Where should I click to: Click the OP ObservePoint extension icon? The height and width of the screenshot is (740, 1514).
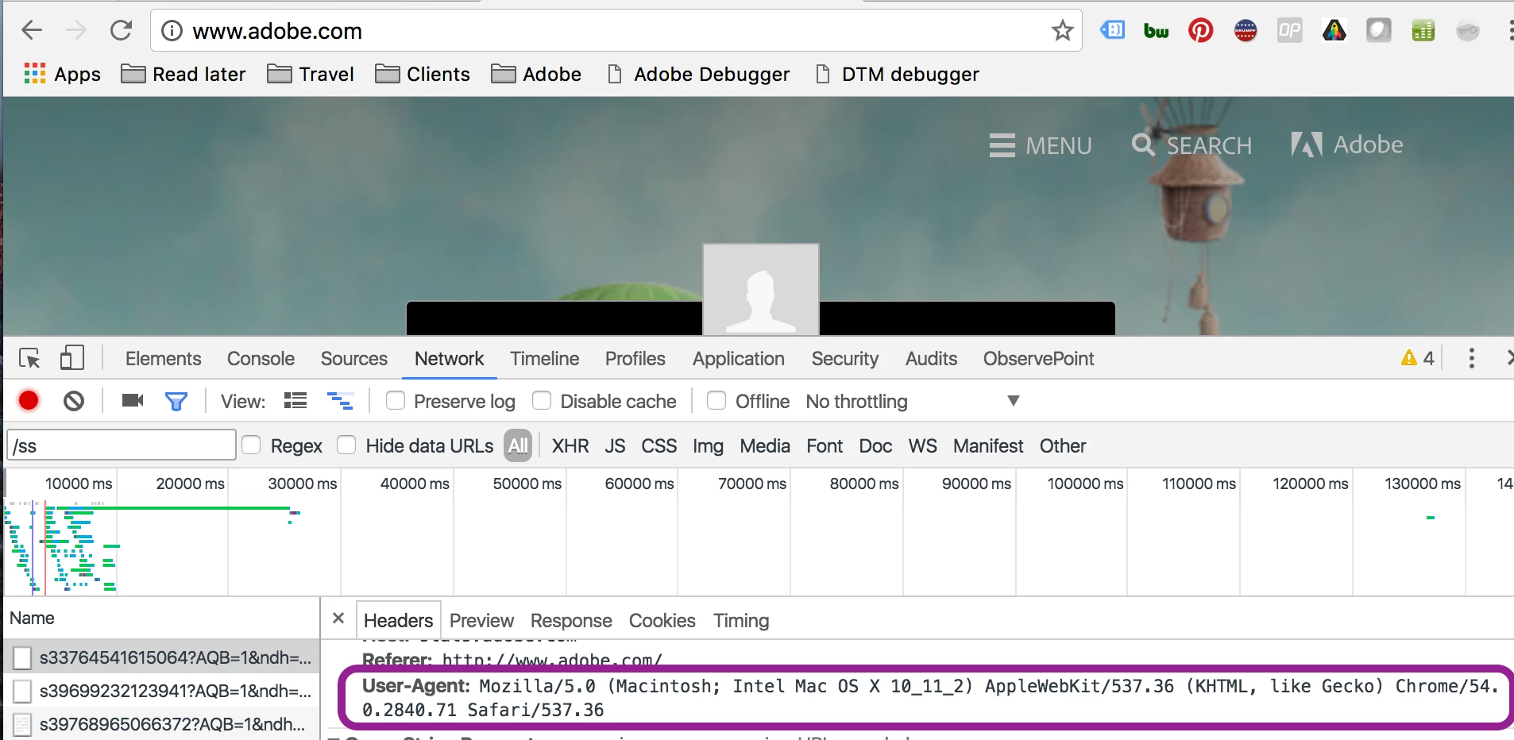tap(1289, 31)
